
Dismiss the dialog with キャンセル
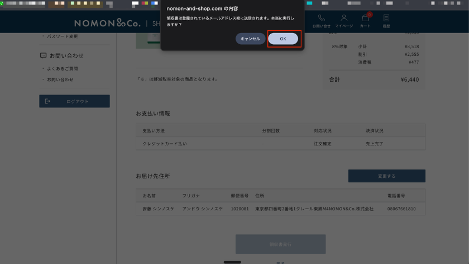click(x=250, y=39)
